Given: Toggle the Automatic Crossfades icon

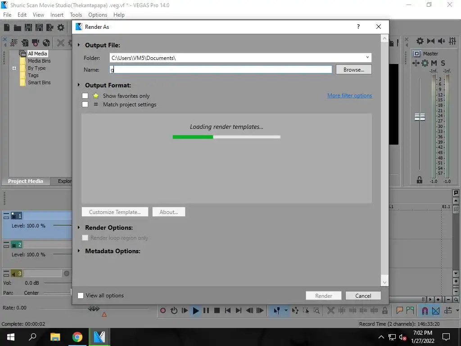Looking at the screenshot, I should [x=436, y=310].
